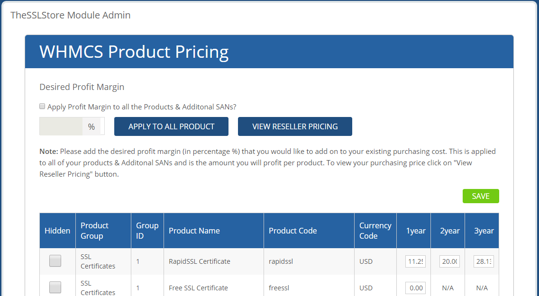
Task: Enable Apply Profit Margin to all Products checkbox
Action: [42, 107]
